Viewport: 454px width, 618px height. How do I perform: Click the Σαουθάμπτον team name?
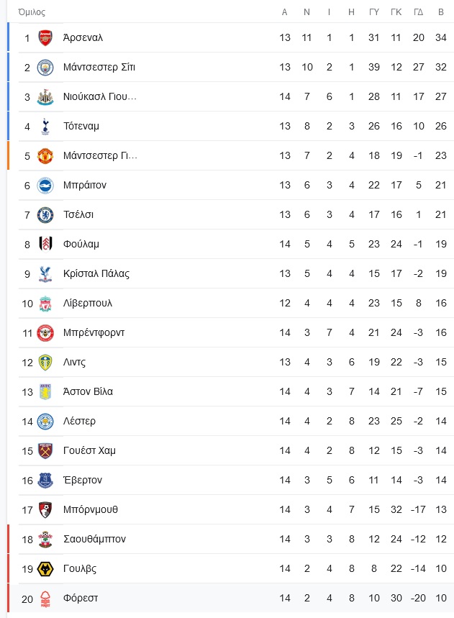[x=94, y=539]
